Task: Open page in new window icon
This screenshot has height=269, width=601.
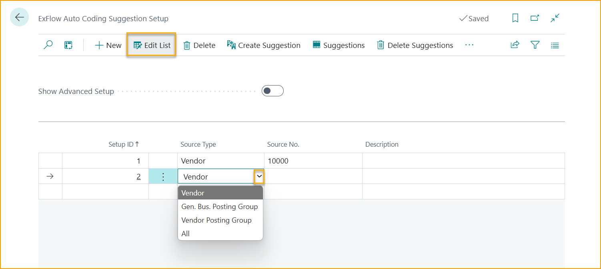Action: [535, 18]
